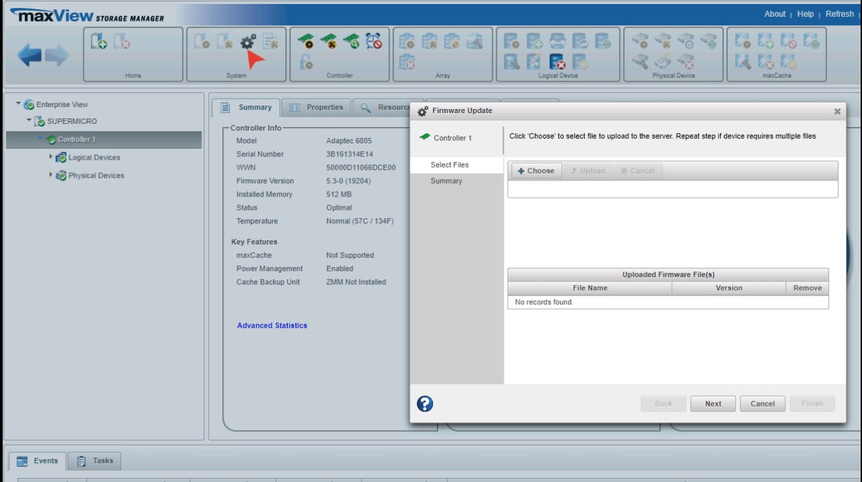Click the document with wrench icon in the System group
Image resolution: width=862 pixels, height=482 pixels.
tap(271, 42)
